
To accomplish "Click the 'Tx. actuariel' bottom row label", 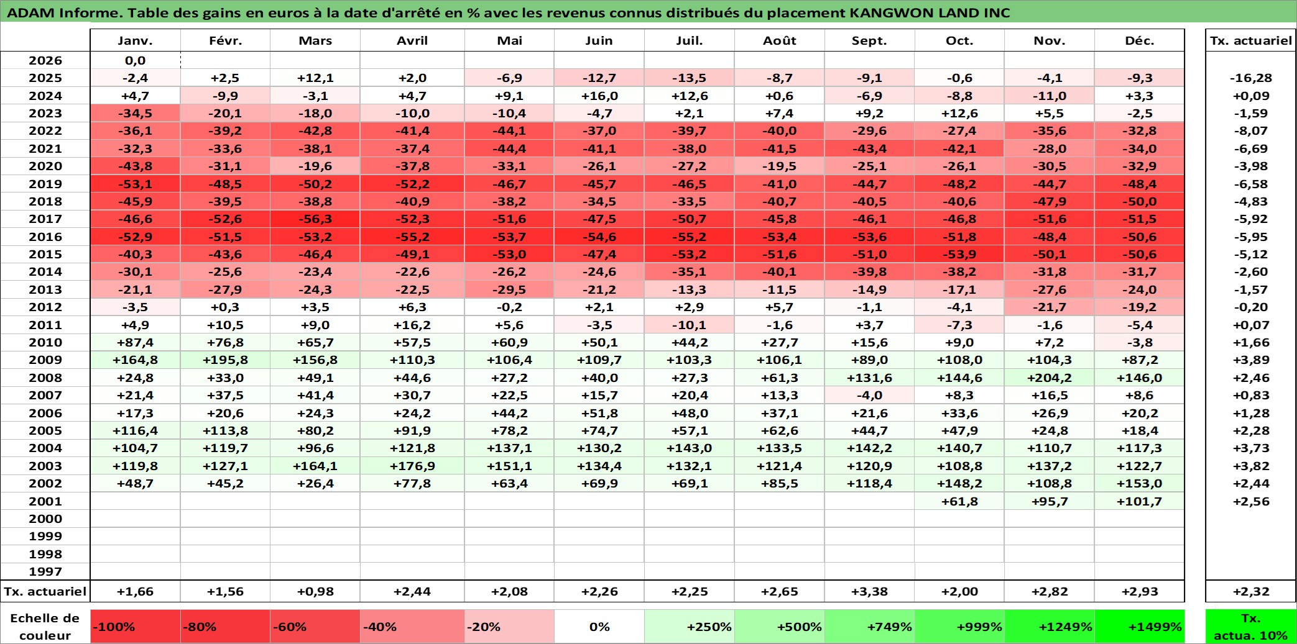I will [45, 591].
